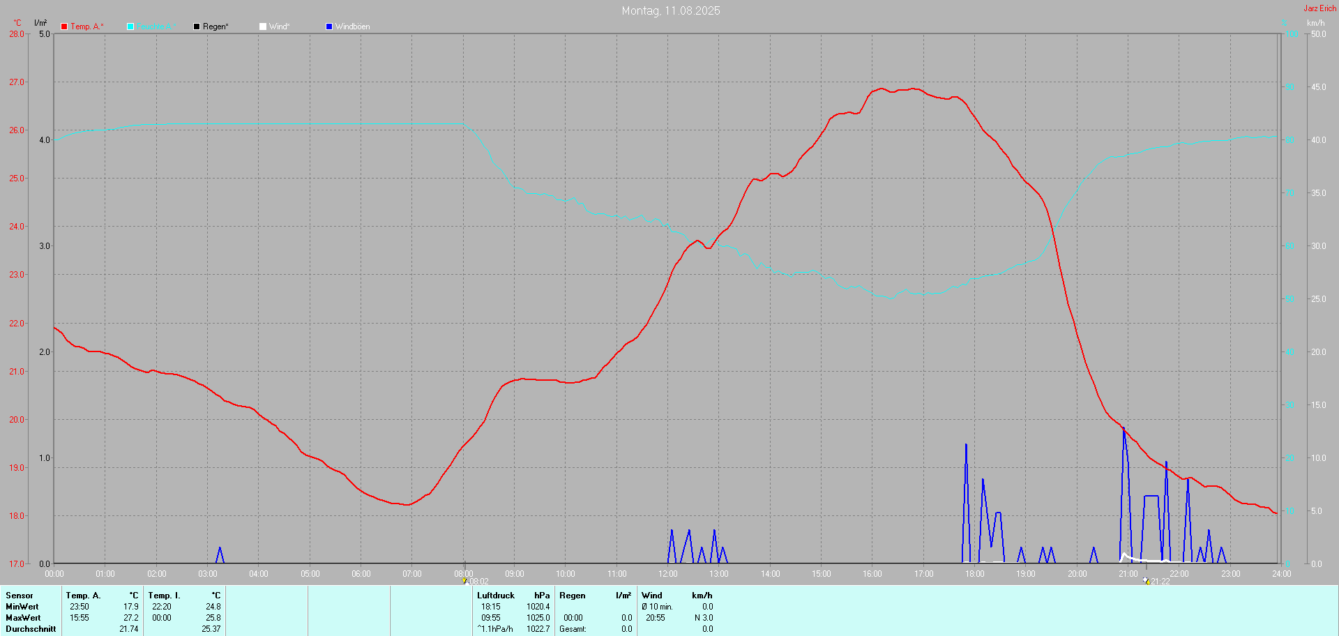Click the 'Gesamt:' rain total label

573,629
